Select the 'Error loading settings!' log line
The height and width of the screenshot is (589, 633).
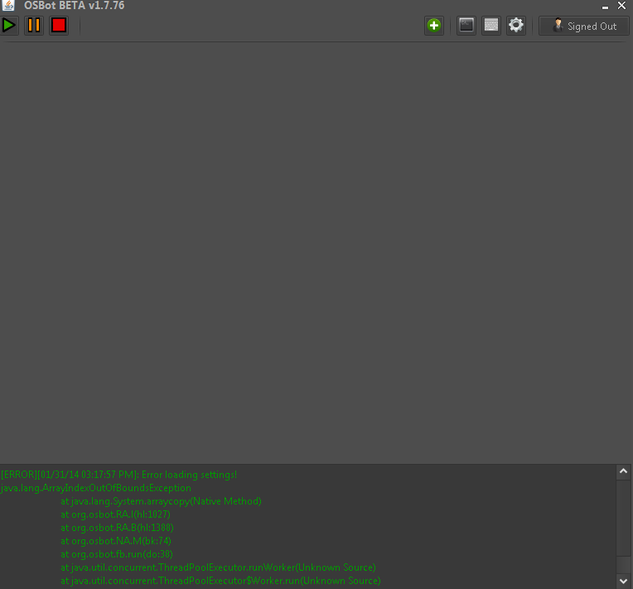(118, 475)
